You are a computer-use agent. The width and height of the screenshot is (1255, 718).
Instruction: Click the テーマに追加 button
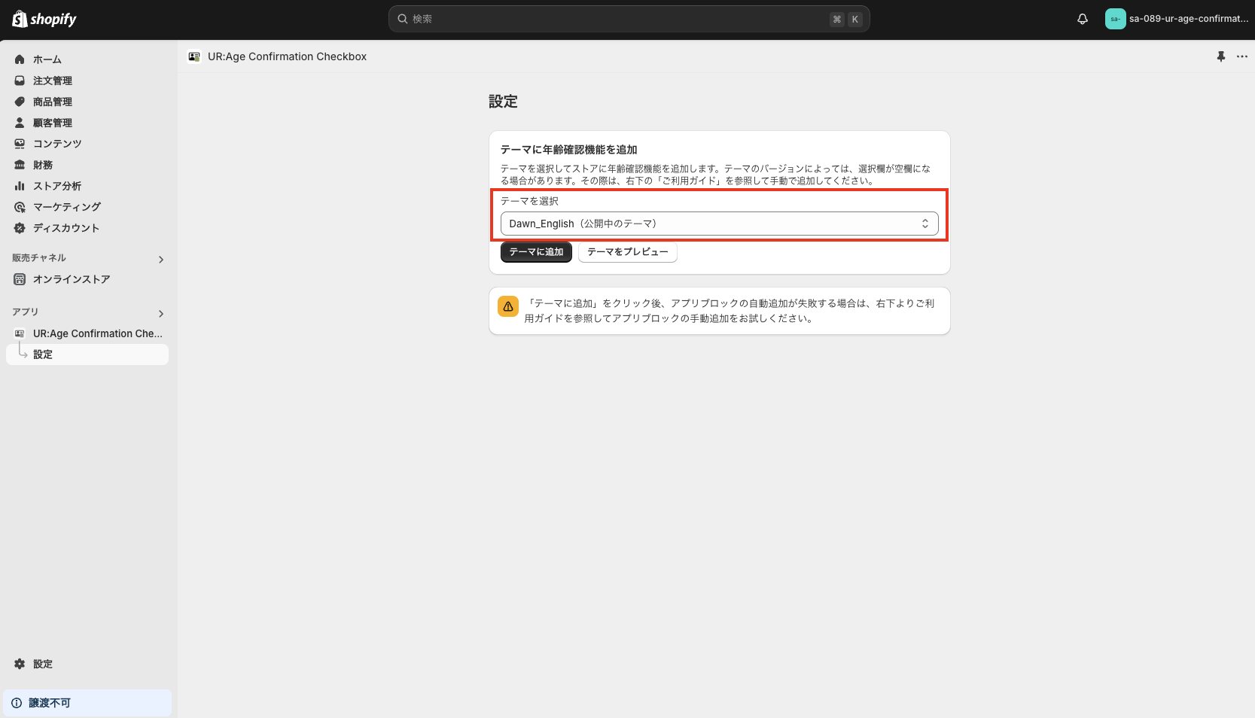[x=535, y=252]
